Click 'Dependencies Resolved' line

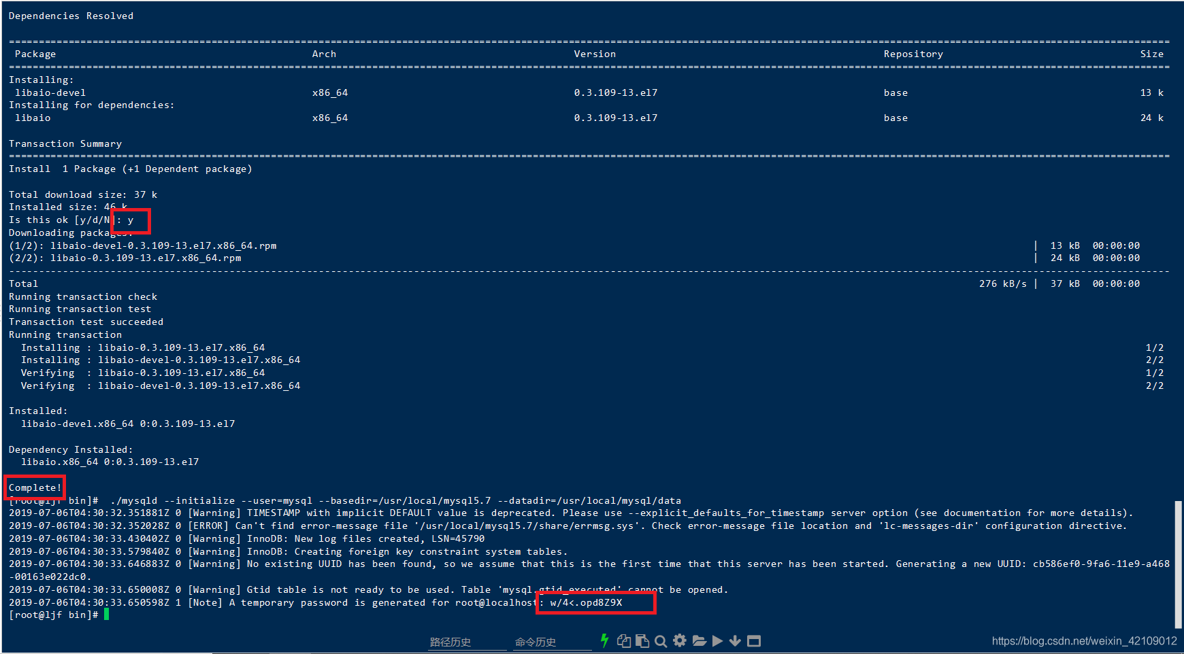[x=71, y=16]
